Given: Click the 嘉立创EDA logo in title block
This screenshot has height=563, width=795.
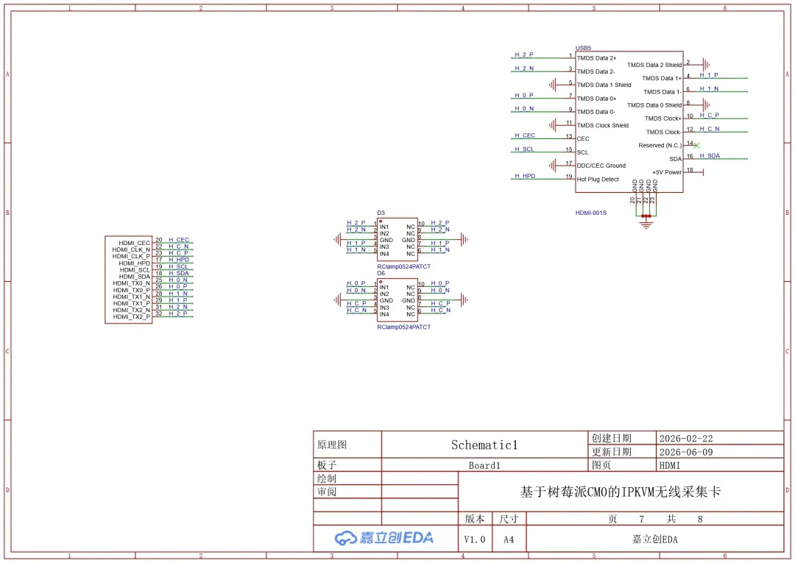Looking at the screenshot, I should pyautogui.click(x=384, y=538).
